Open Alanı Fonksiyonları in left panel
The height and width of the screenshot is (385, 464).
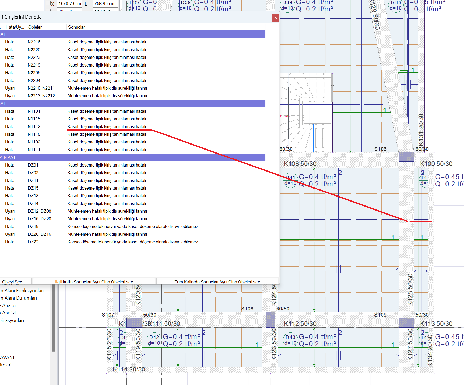click(x=22, y=291)
